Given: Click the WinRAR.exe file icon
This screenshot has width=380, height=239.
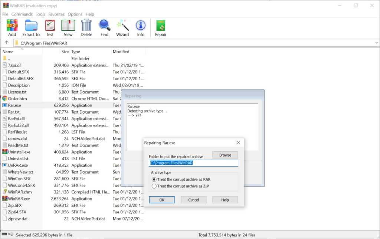Looking at the screenshot, I should point(4,199).
